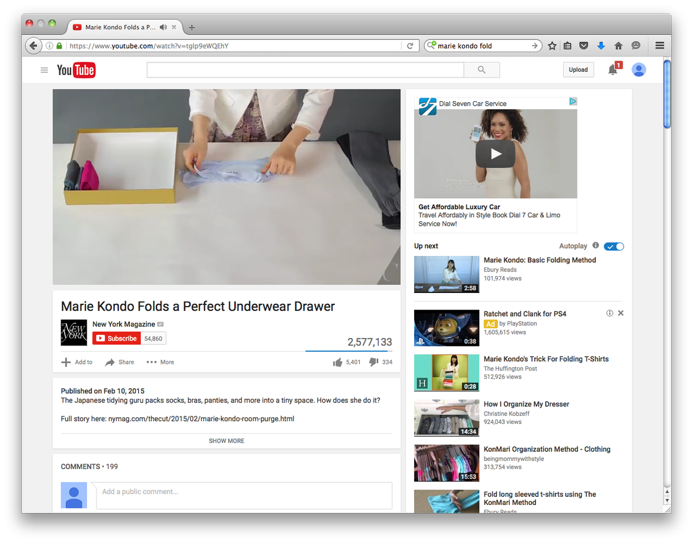
Task: Mute the tab audio speaker icon
Action: coord(163,27)
